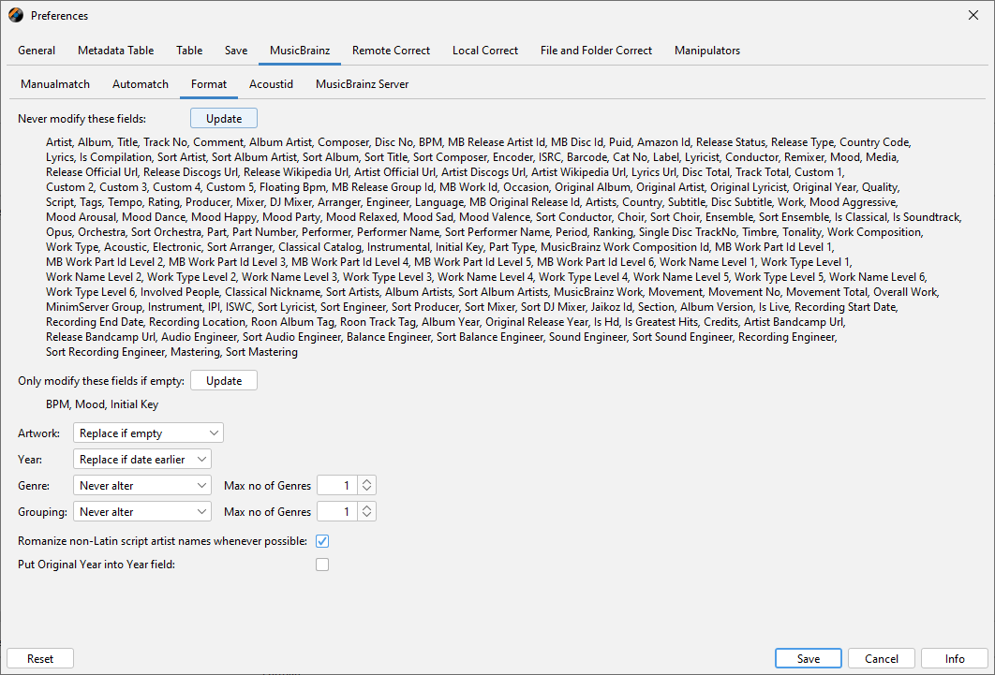The height and width of the screenshot is (675, 995).
Task: Select the Manualmatch sub-tab
Action: [x=55, y=84]
